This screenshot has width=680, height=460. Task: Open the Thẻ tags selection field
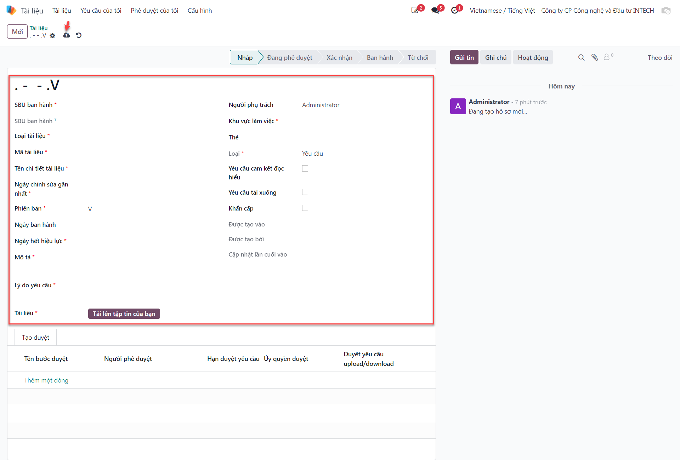click(x=365, y=137)
